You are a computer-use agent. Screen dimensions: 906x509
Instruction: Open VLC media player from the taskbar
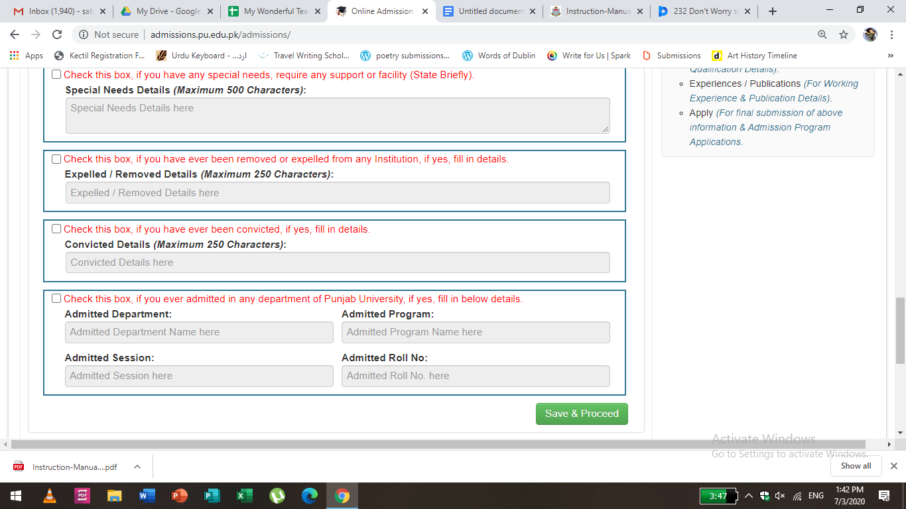[x=50, y=496]
